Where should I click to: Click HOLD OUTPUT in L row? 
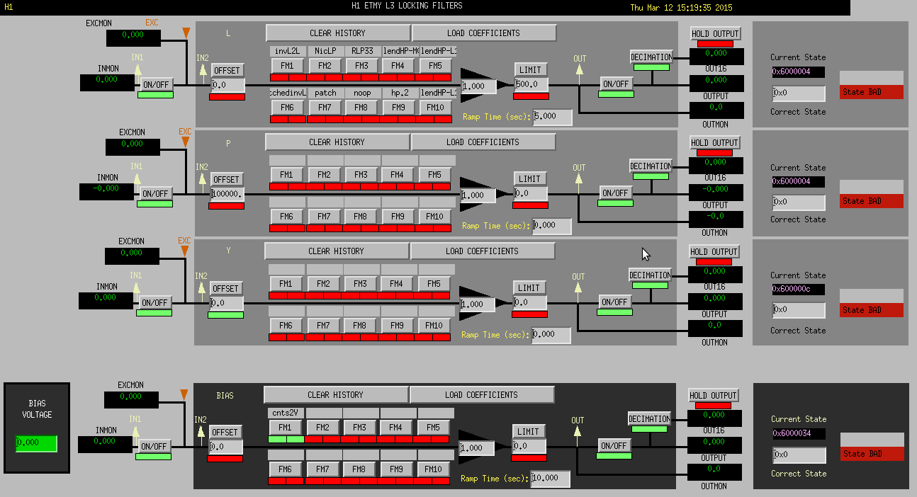716,33
